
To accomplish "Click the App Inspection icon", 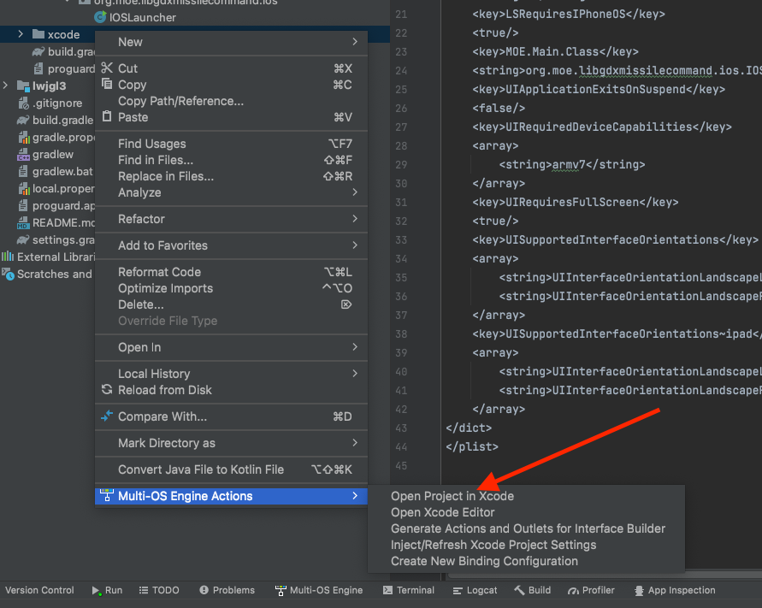I will pos(639,591).
